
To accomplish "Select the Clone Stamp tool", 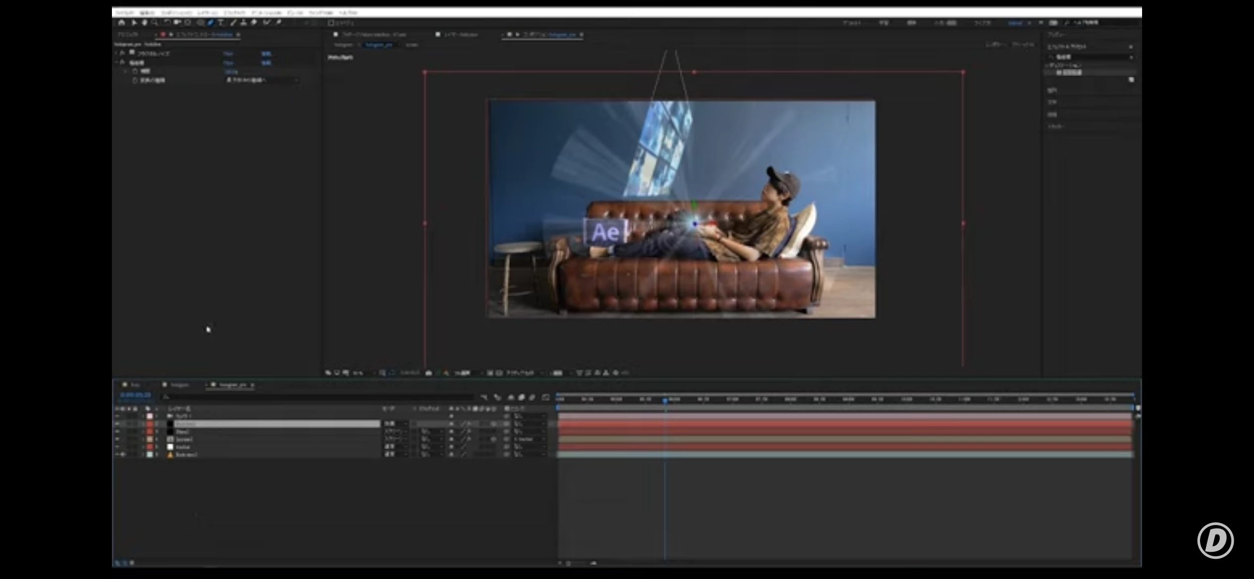I will (x=243, y=23).
